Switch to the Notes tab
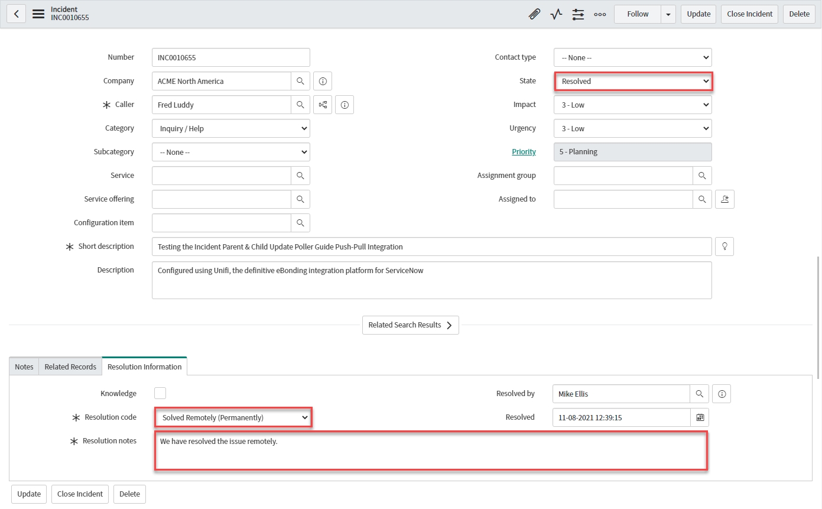Image resolution: width=822 pixels, height=509 pixels. (24, 367)
